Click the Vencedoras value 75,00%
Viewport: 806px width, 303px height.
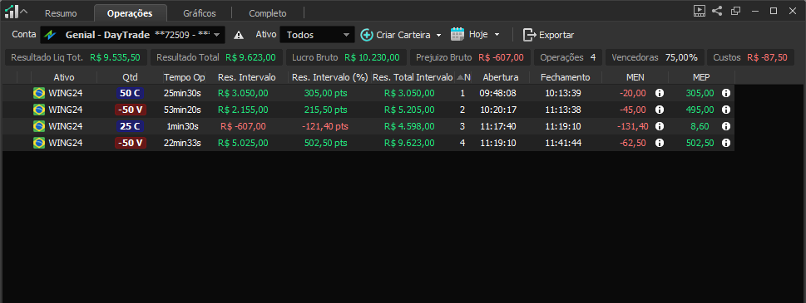(681, 57)
